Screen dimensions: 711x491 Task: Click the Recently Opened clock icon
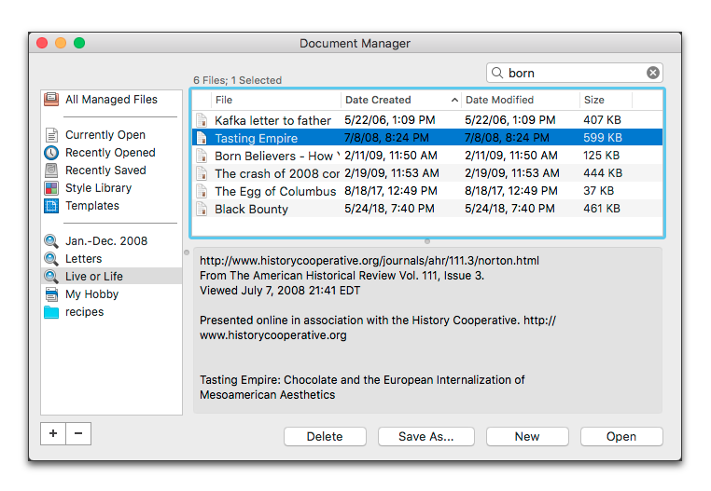(x=51, y=153)
